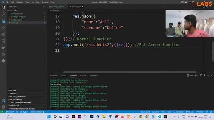The height and width of the screenshot is (120, 214).
Task: Open the Accounts menu icon
Action: [x=3, y=101]
